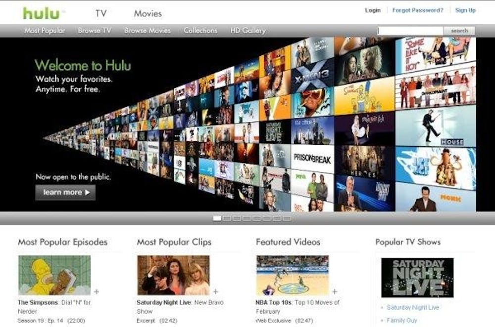This screenshot has width=495, height=327.
Task: Open HD Gallery
Action: (x=248, y=31)
